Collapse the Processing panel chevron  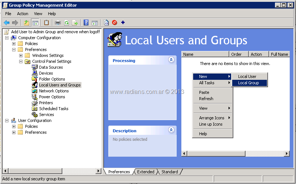point(171,60)
